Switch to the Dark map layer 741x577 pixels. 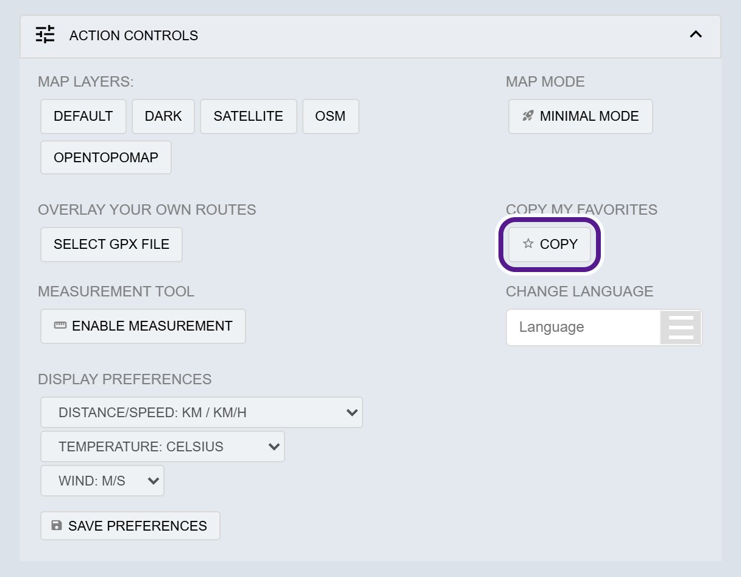click(x=163, y=116)
